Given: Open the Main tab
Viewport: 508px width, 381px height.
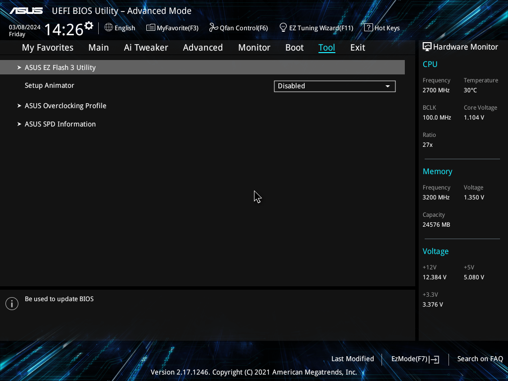Looking at the screenshot, I should (99, 48).
